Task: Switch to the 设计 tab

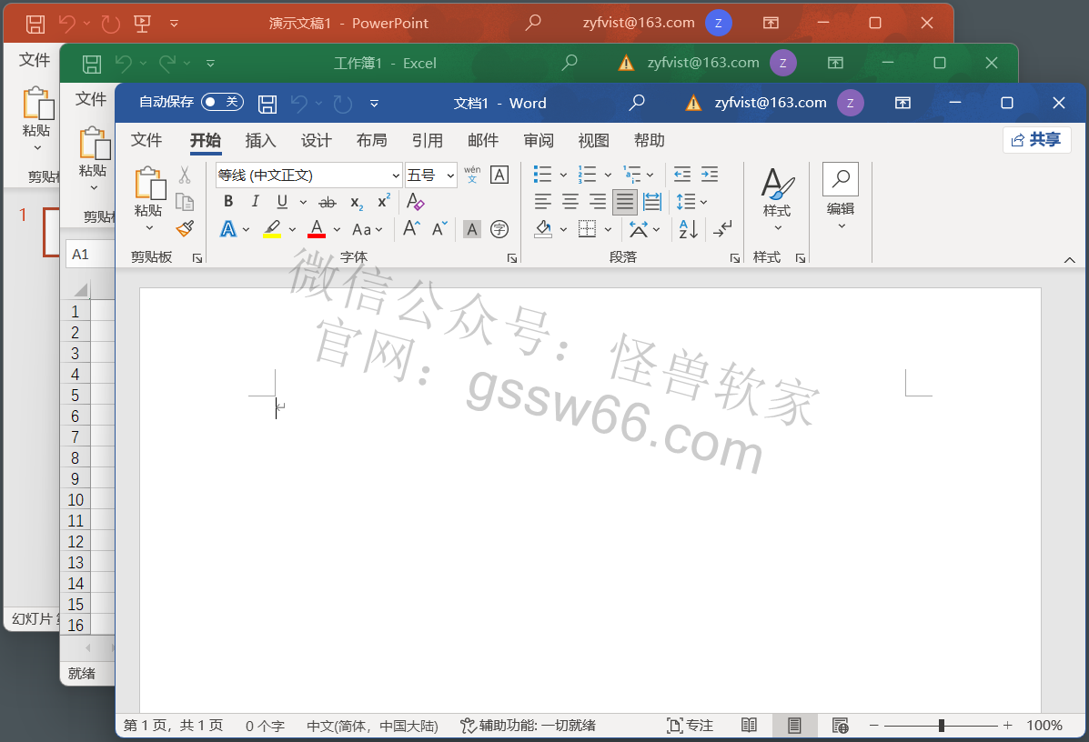Action: pyautogui.click(x=316, y=140)
